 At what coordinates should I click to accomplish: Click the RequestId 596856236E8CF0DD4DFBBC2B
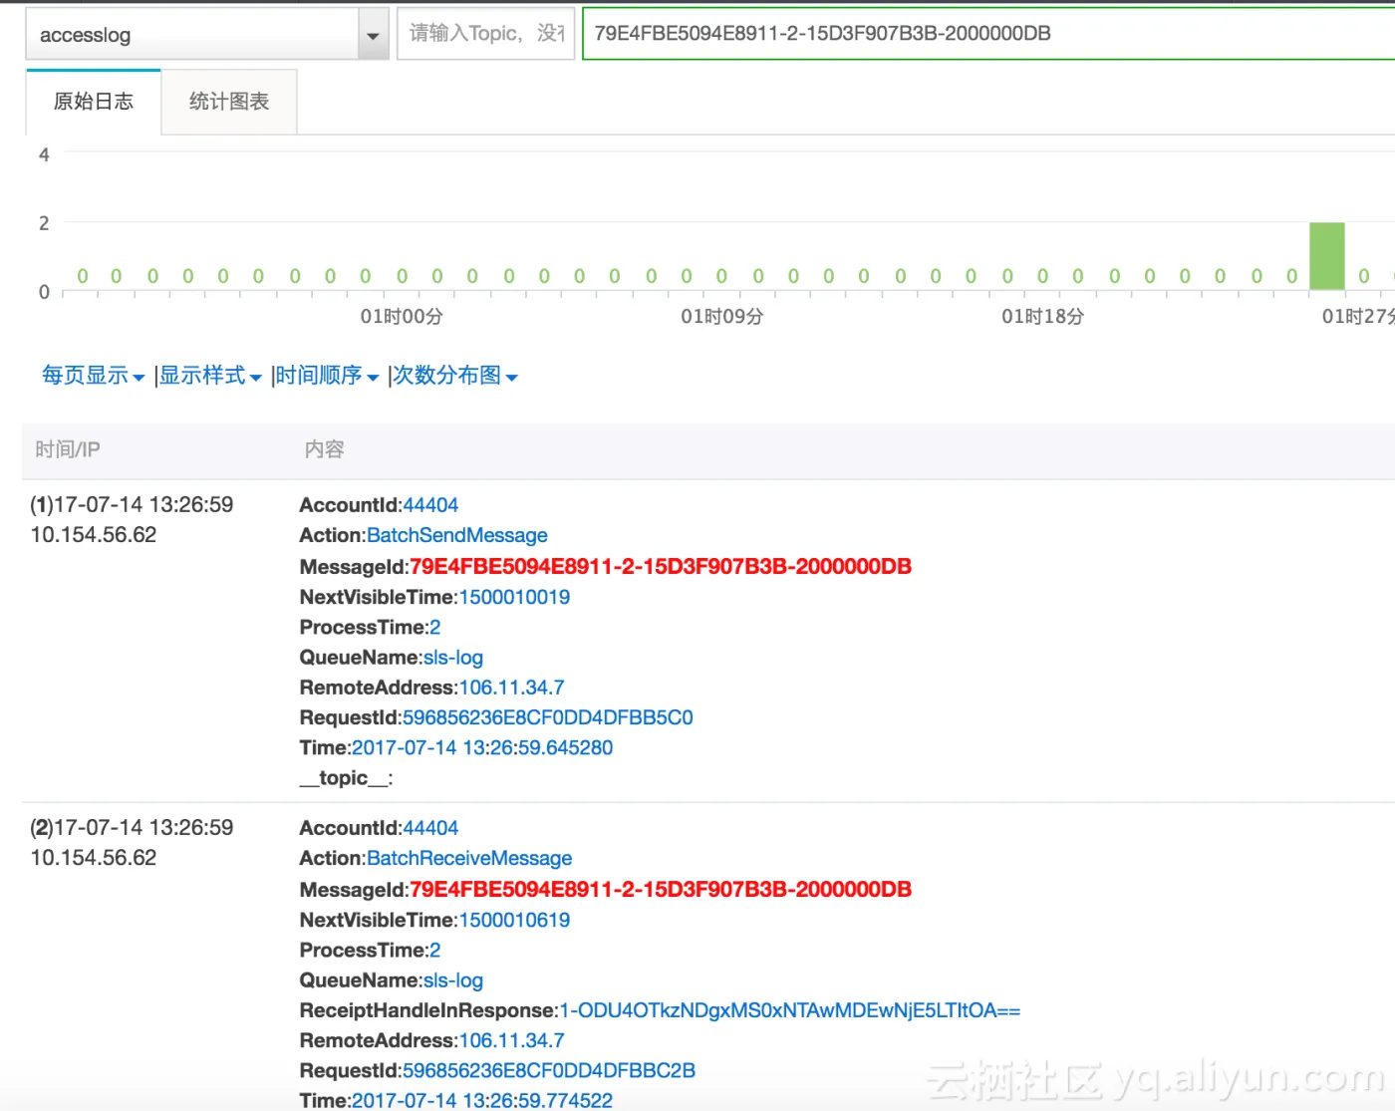click(548, 1070)
